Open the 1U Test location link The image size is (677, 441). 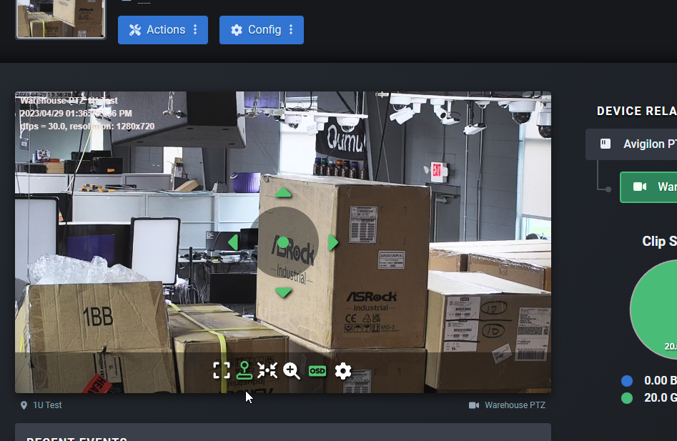[x=47, y=405]
